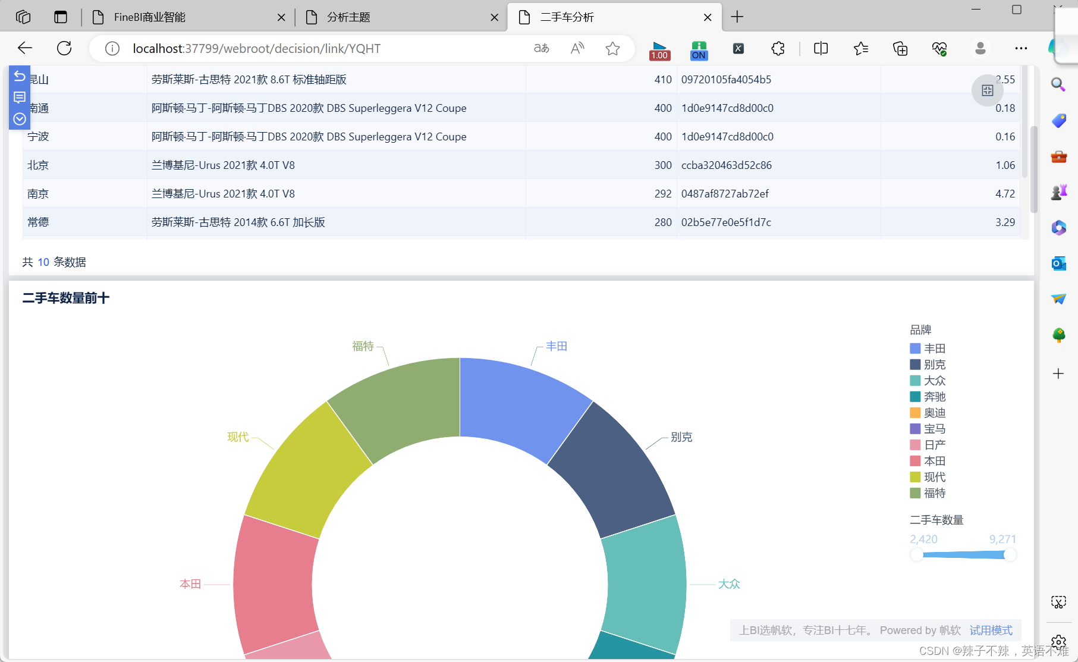Screen dimensions: 1078x662
Task: Click the 现代 segment of the donut chart
Action: (306, 473)
